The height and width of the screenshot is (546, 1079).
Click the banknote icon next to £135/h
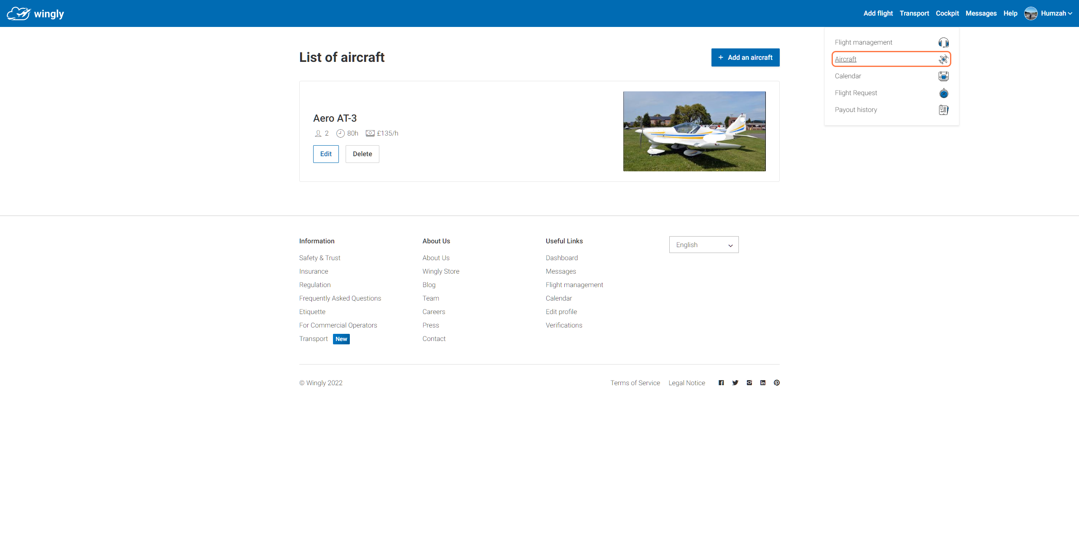370,133
